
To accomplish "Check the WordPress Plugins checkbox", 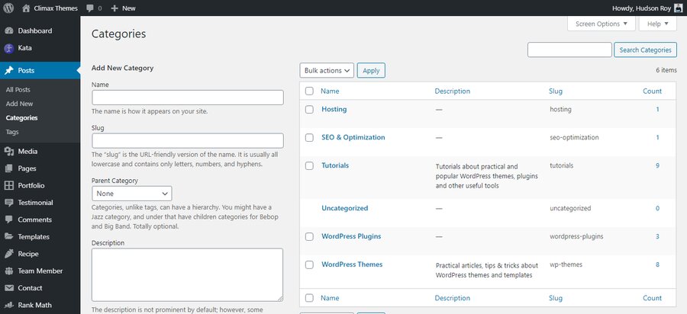I will click(309, 236).
